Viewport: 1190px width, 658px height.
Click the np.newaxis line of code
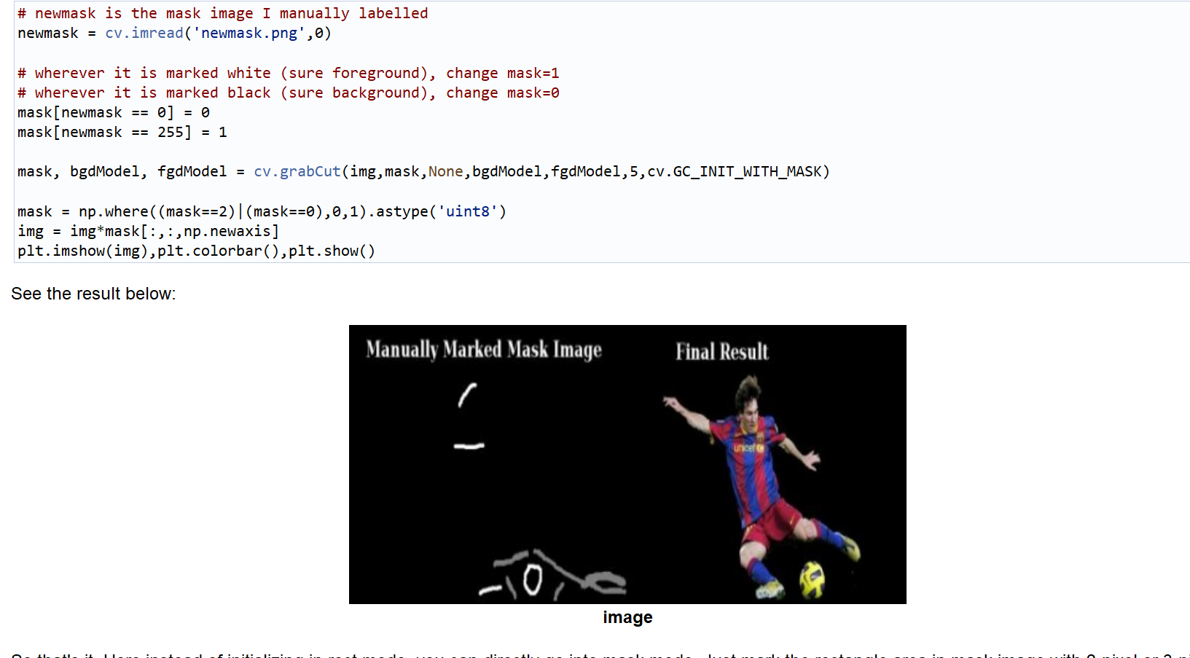pos(149,231)
